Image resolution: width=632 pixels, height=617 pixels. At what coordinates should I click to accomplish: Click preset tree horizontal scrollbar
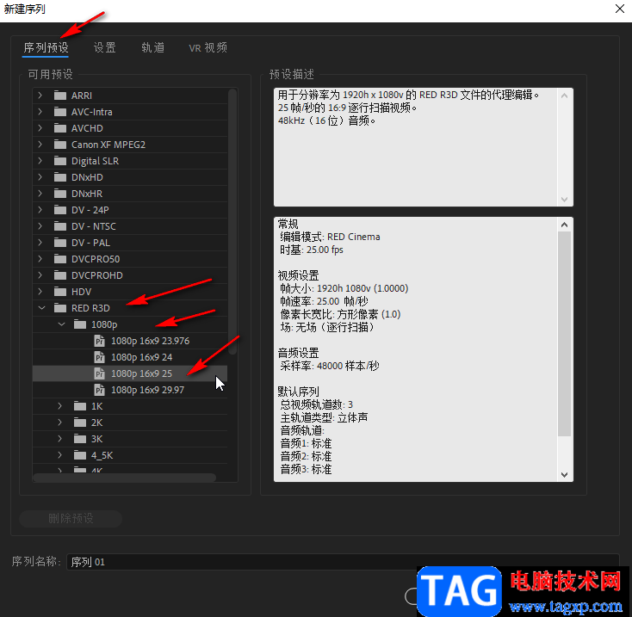(x=124, y=478)
